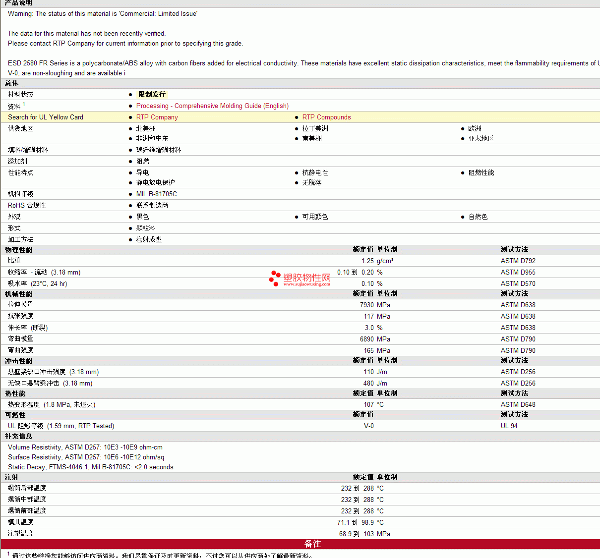Image resolution: width=600 pixels, height=558 pixels.
Task: Click the 抗张强度 value 117
Action: 369,316
